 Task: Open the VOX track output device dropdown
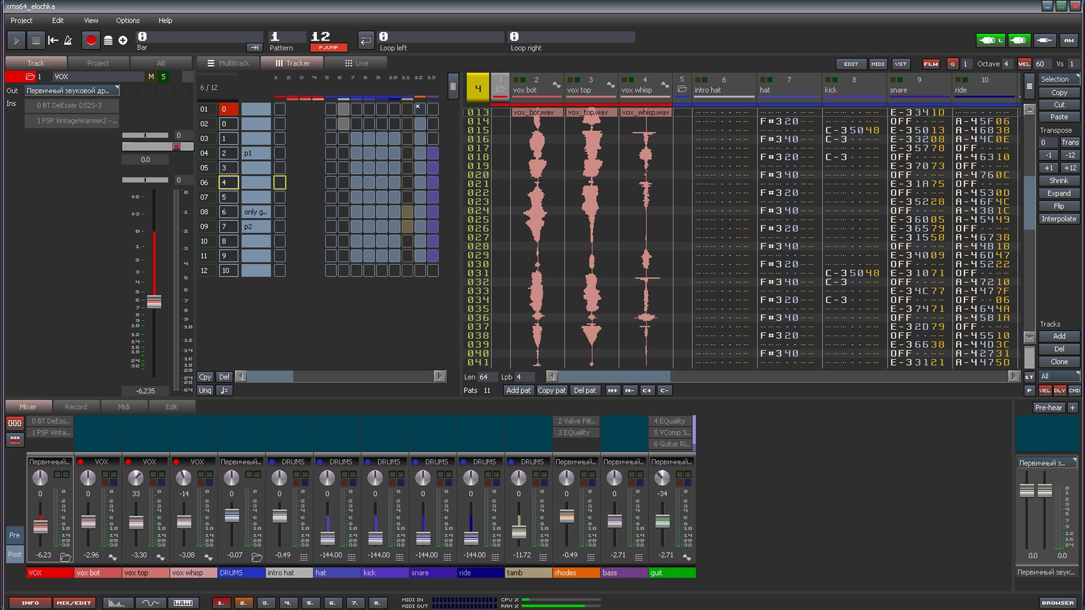pyautogui.click(x=72, y=90)
